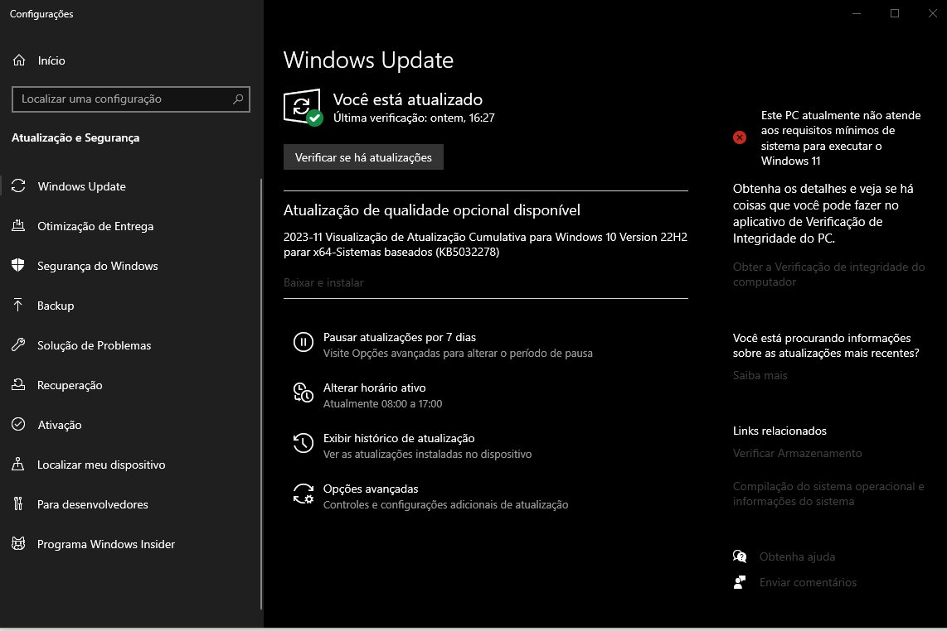Click the update status icon with green check

[304, 108]
